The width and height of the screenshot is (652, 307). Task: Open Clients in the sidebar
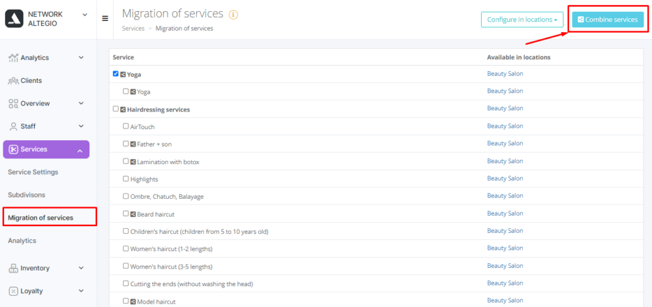point(31,81)
